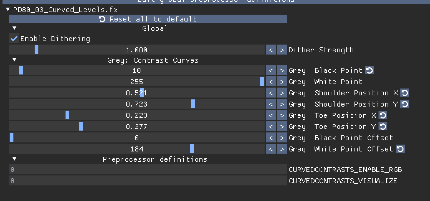Click the Dither Strength label
Screen dimensions: 430x201
pos(321,50)
